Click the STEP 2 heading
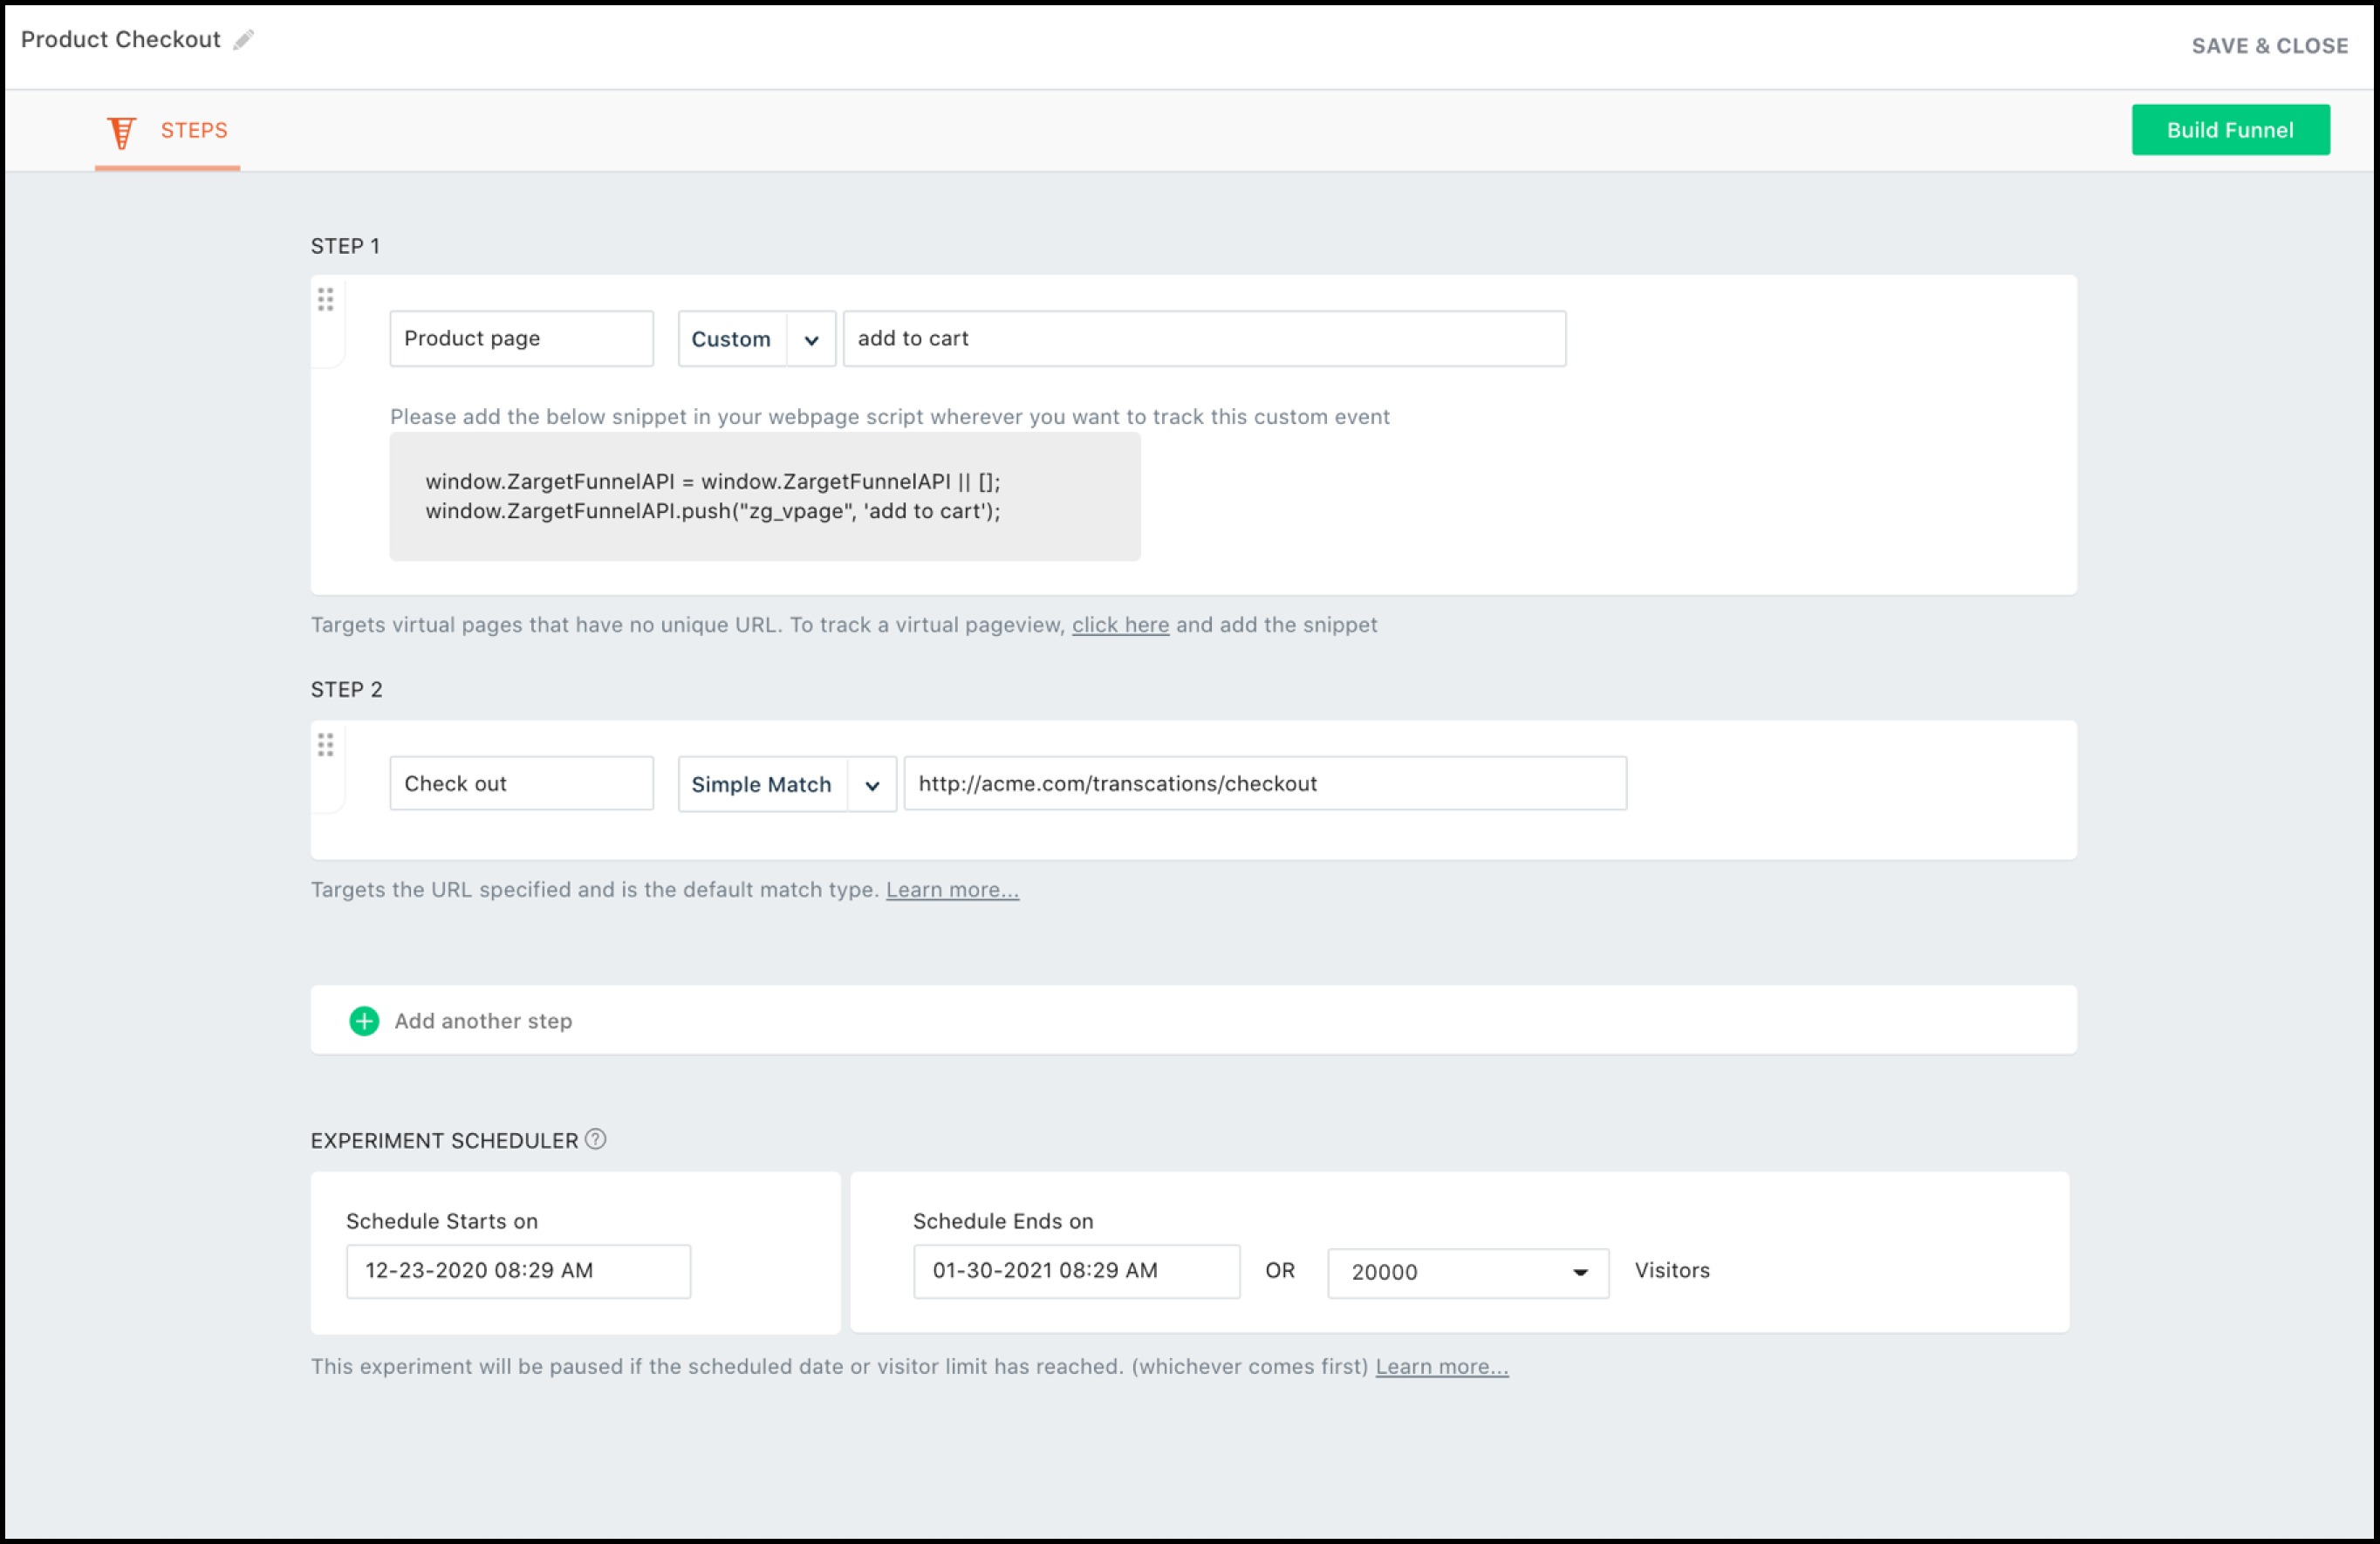Viewport: 2380px width, 1544px height. (x=346, y=690)
